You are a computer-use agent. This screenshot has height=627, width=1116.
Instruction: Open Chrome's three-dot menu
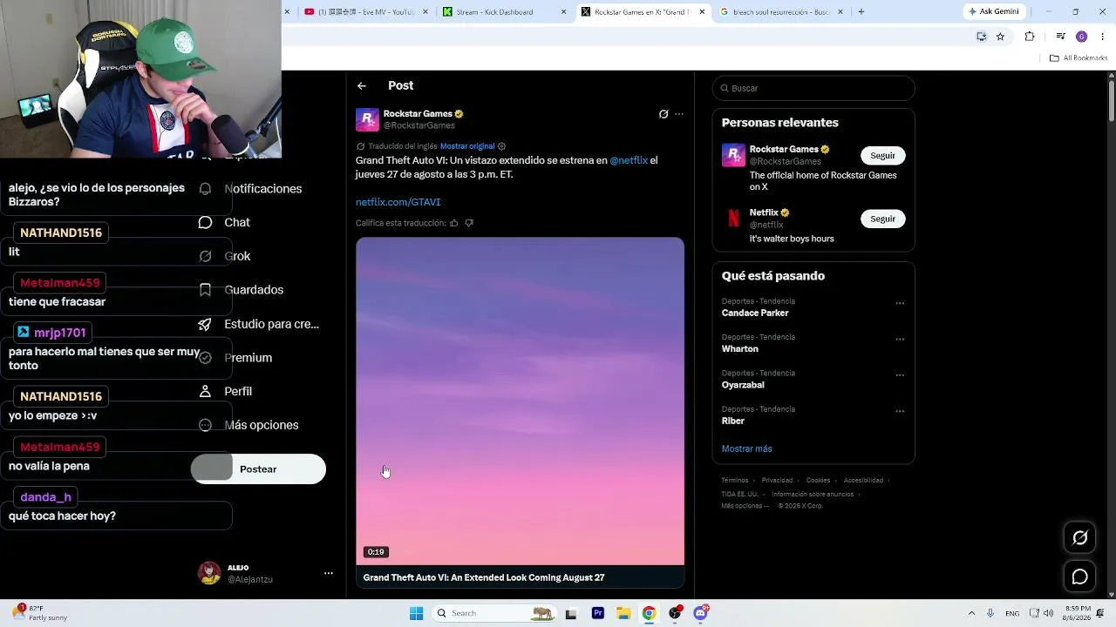click(1103, 37)
